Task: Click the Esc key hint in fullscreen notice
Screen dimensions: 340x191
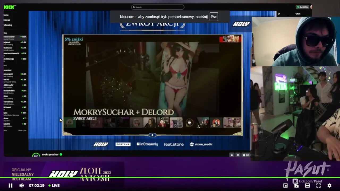Action: point(214,17)
